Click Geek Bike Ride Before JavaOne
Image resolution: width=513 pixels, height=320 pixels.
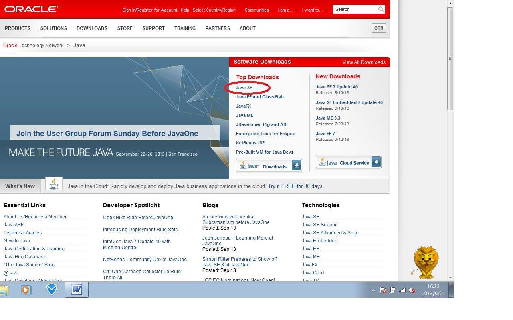tap(138, 218)
